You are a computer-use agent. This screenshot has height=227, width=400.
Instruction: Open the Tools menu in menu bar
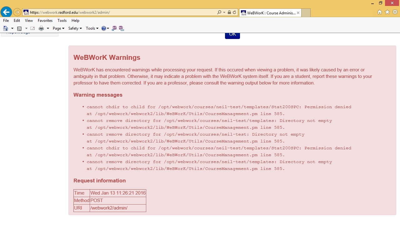point(62,21)
